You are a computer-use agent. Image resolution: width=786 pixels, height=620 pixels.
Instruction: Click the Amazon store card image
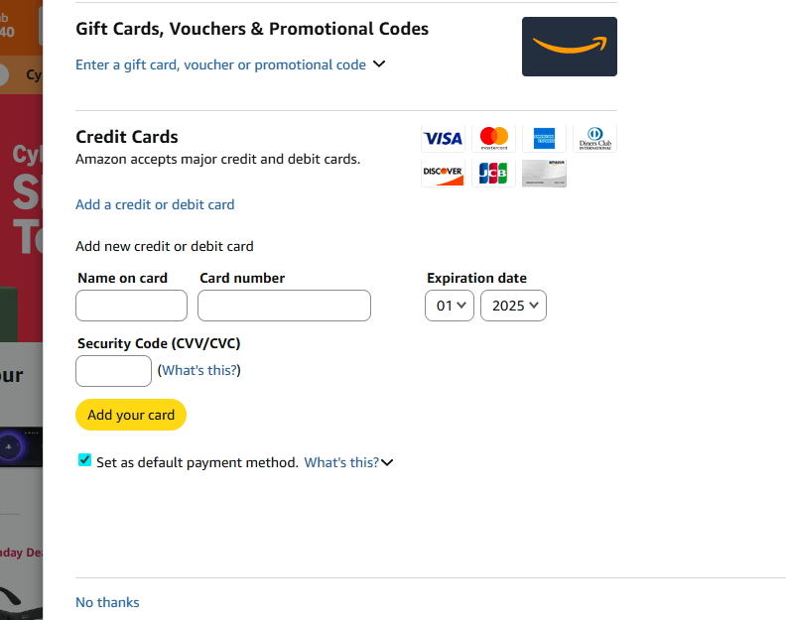pyautogui.click(x=544, y=174)
